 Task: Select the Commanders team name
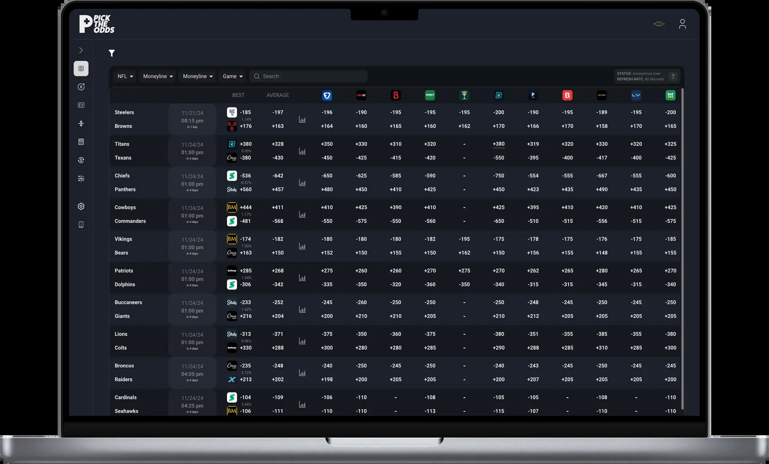click(x=130, y=221)
